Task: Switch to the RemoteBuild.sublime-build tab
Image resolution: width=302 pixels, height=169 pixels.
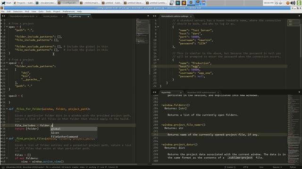Action: 23,16
